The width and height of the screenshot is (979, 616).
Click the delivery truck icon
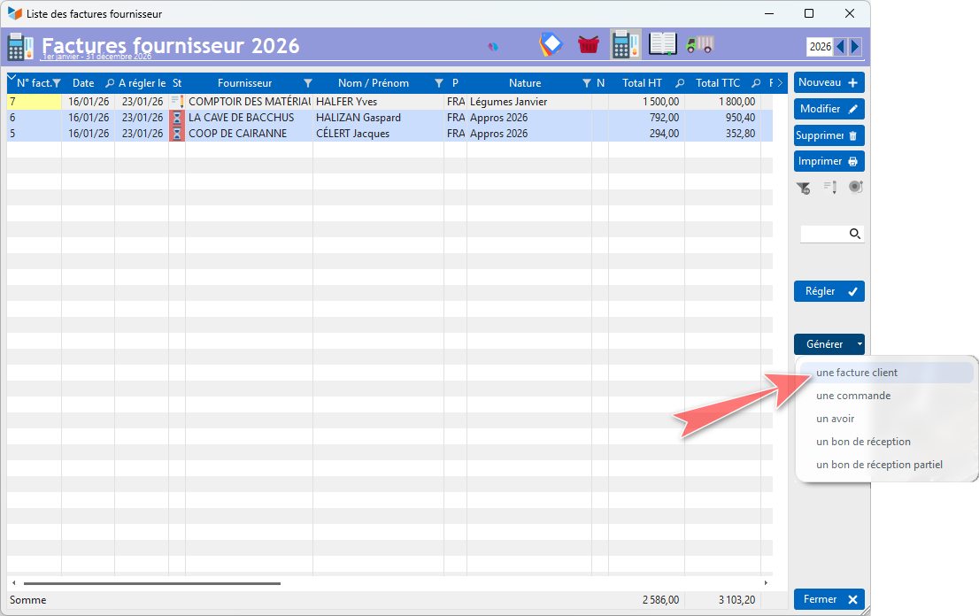(699, 44)
